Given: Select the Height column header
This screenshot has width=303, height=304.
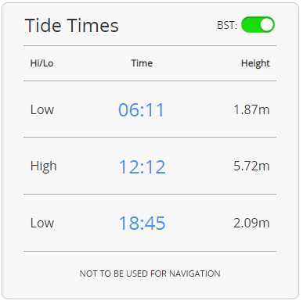Looking at the screenshot, I should 255,63.
